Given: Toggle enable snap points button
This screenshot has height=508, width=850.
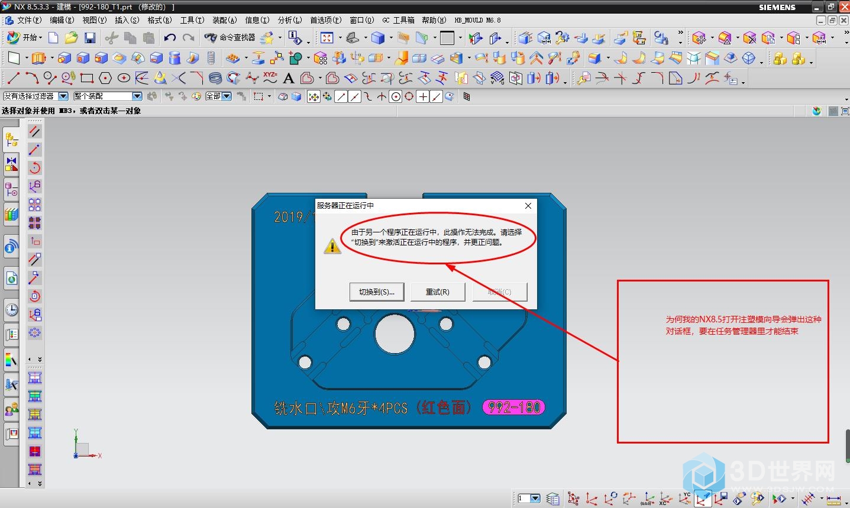Looking at the screenshot, I should click(314, 96).
